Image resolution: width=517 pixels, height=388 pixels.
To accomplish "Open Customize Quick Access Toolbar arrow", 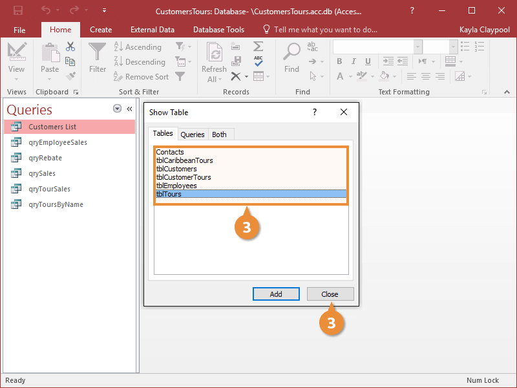I will [104, 10].
